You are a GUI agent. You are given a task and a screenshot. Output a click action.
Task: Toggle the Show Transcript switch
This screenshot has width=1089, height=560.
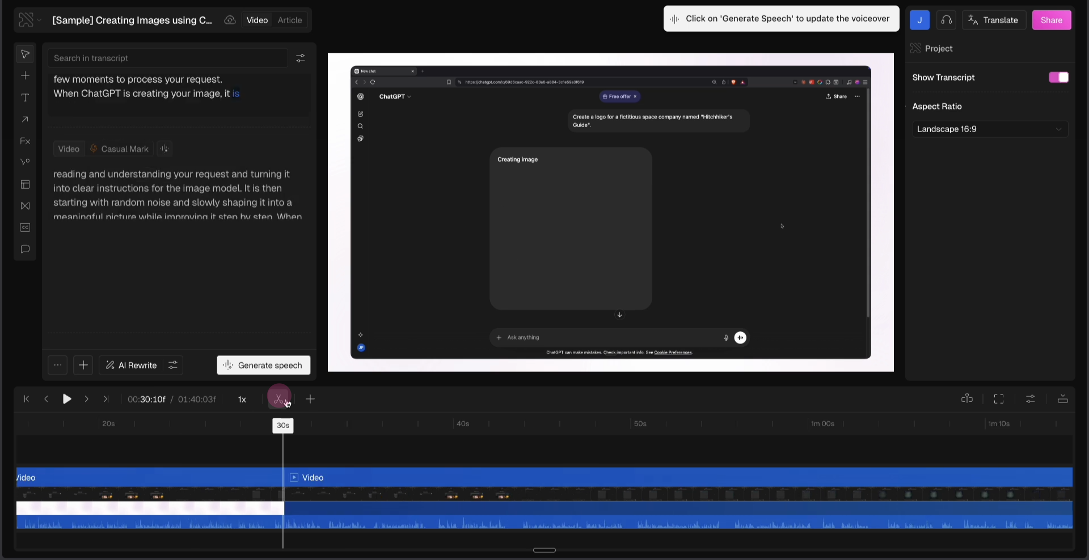tap(1058, 78)
